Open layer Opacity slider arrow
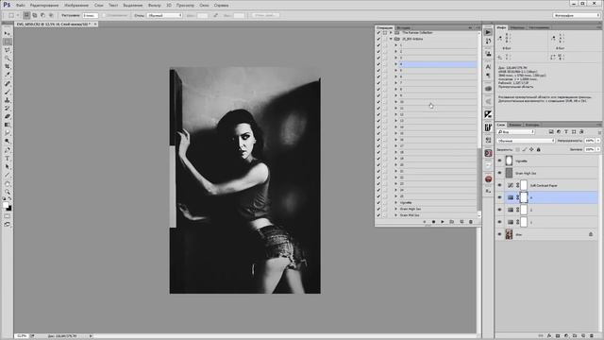Viewport: 604px width, 340px height. (597, 141)
